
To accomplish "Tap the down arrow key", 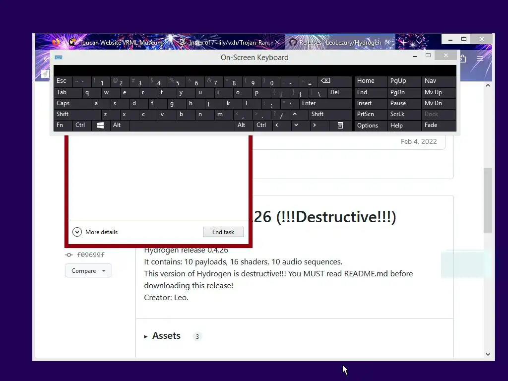I will point(296,125).
